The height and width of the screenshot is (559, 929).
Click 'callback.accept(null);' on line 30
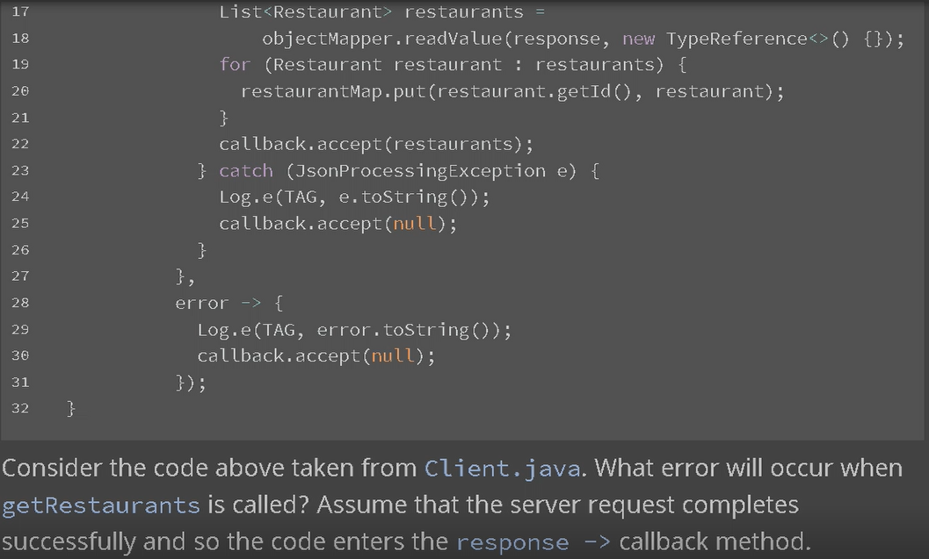click(316, 356)
